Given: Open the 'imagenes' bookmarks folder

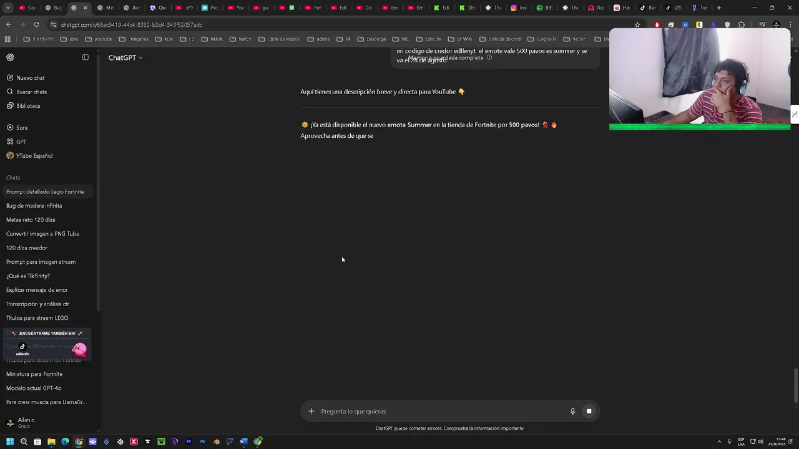Looking at the screenshot, I should click(134, 39).
